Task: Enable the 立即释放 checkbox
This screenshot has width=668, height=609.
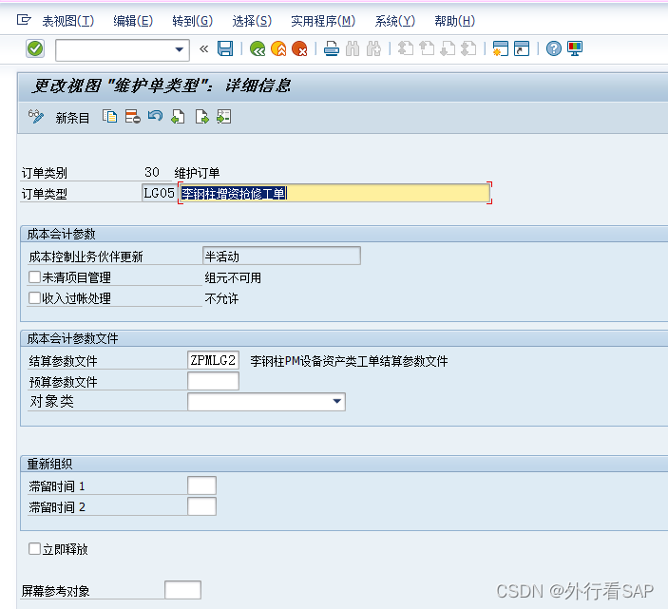Action: [34, 548]
